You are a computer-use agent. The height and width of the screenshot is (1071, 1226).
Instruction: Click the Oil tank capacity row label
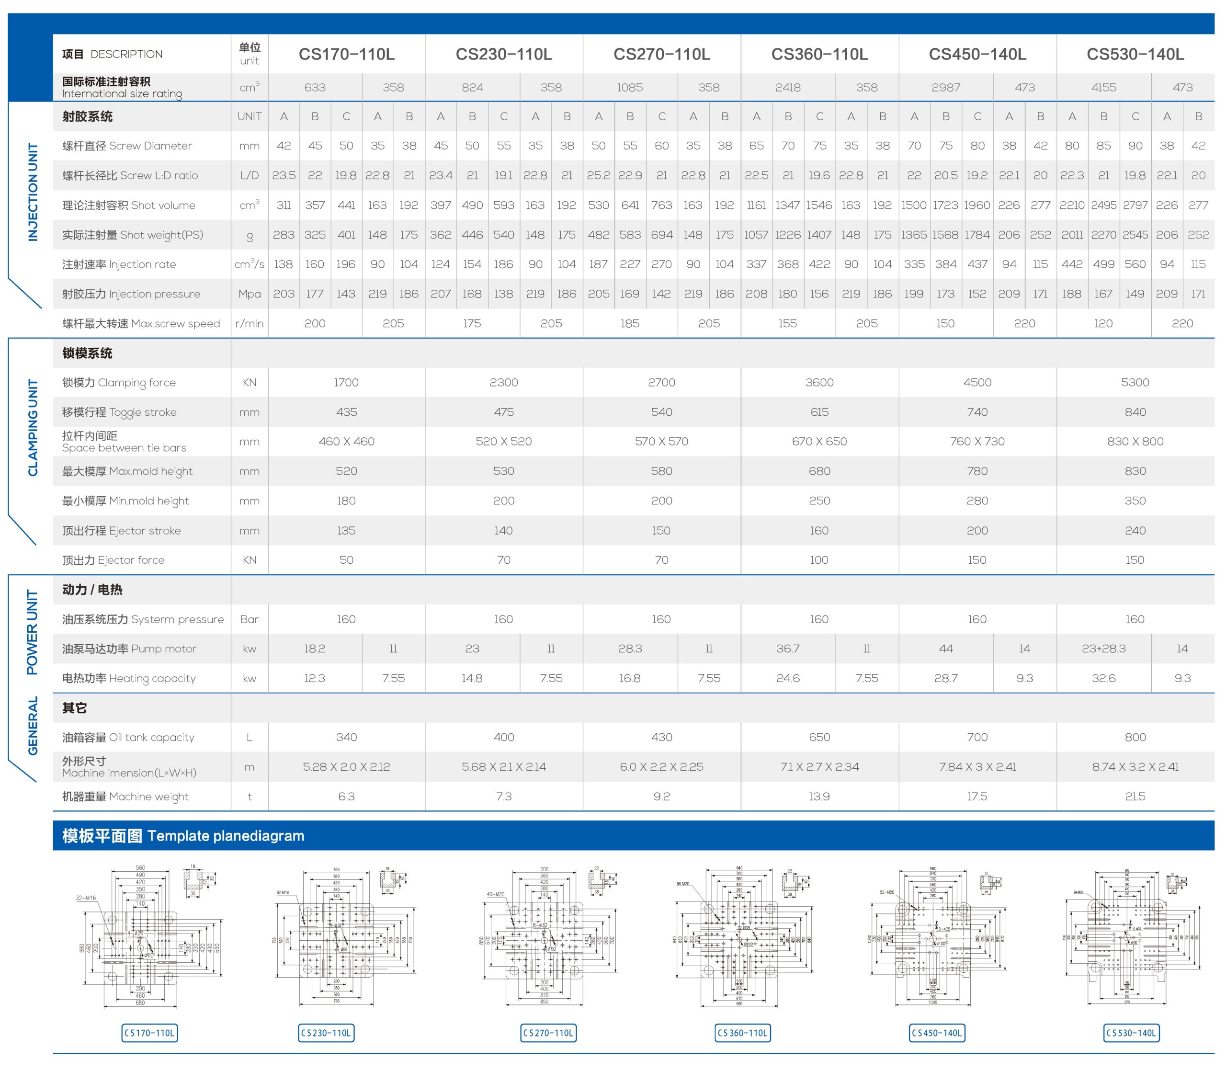pyautogui.click(x=128, y=738)
